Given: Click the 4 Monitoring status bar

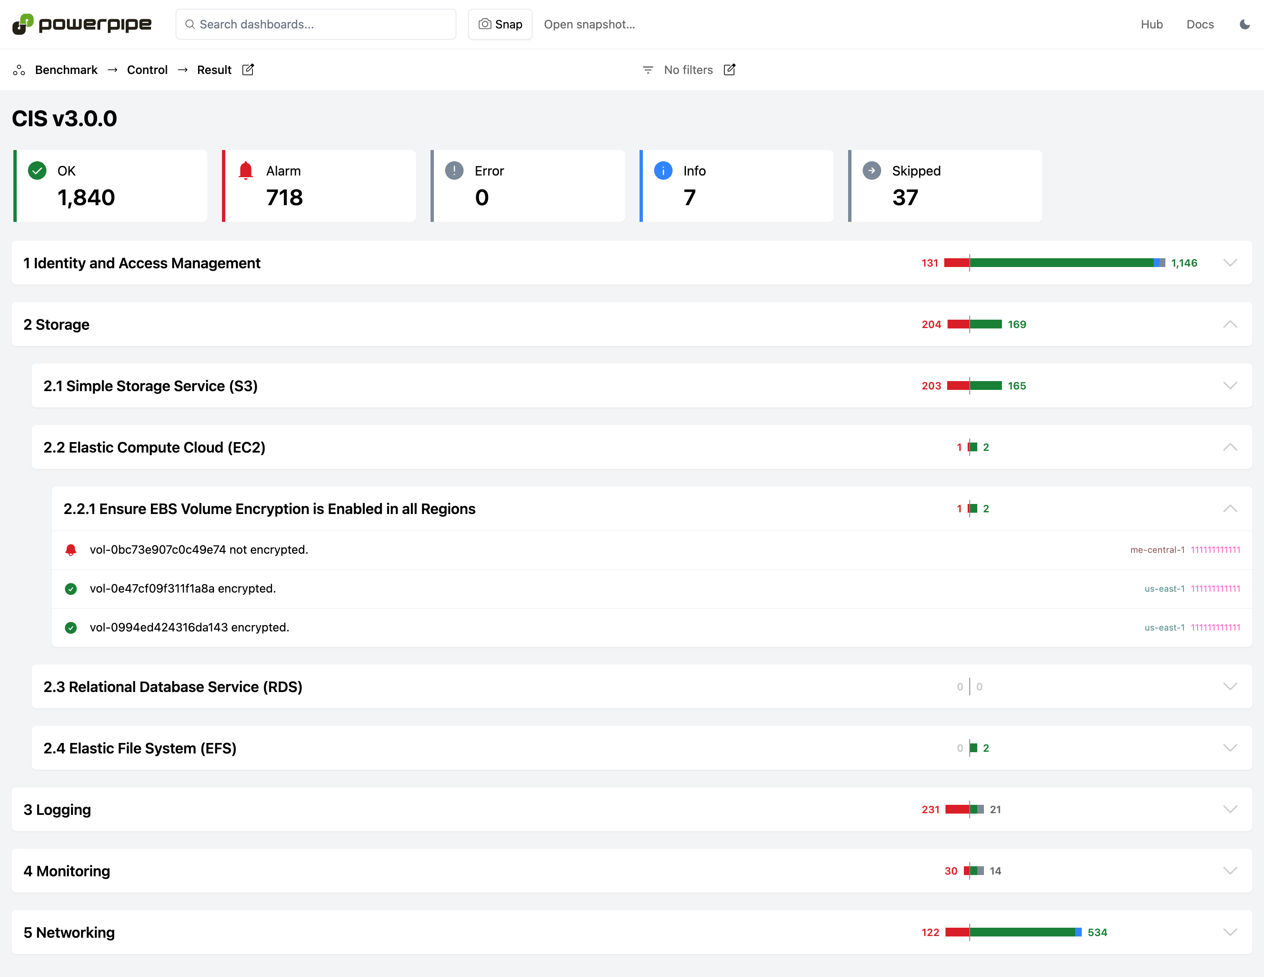Looking at the screenshot, I should coord(973,871).
